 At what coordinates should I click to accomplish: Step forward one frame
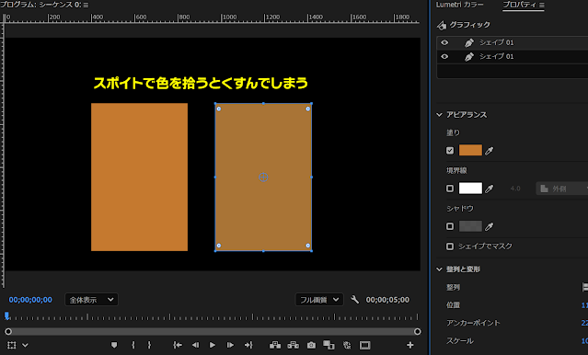tap(230, 345)
